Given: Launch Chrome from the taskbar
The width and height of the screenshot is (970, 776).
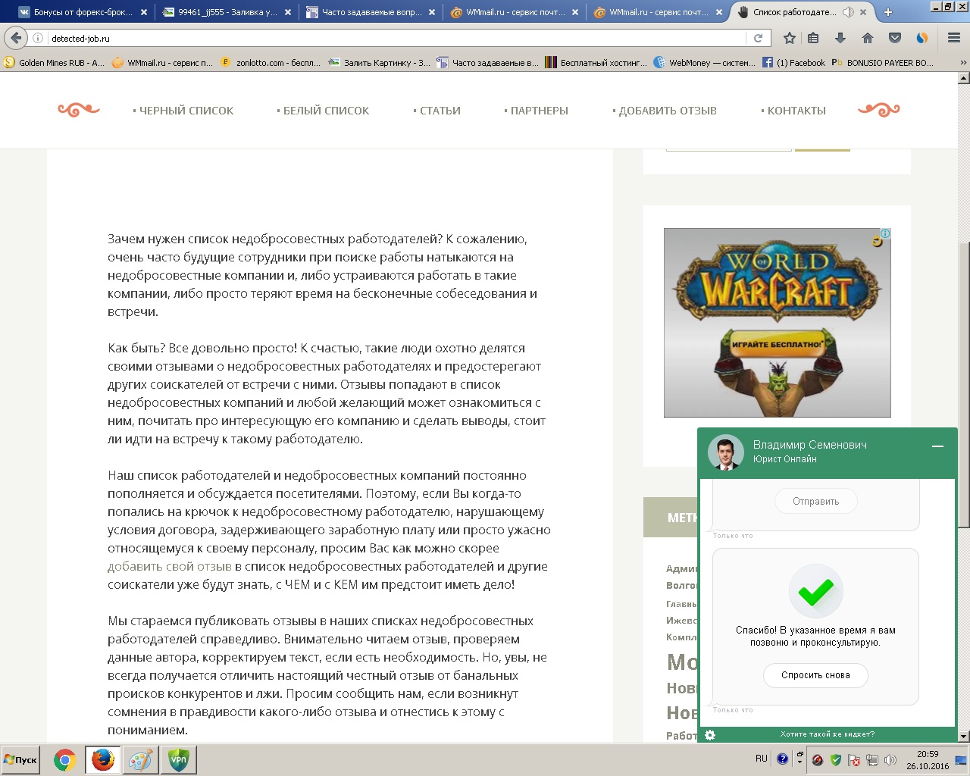Looking at the screenshot, I should 65,759.
